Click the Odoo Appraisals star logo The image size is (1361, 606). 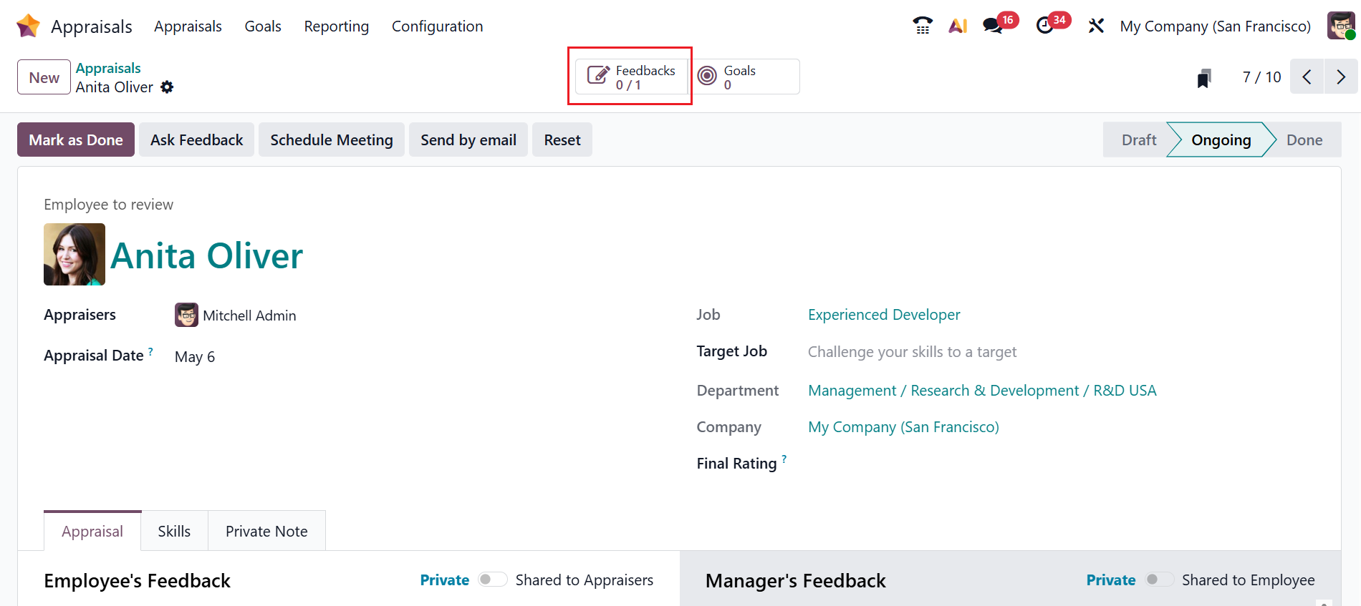click(28, 26)
